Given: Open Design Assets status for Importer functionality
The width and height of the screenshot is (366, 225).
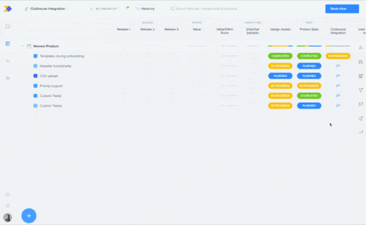Looking at the screenshot, I should (x=280, y=66).
